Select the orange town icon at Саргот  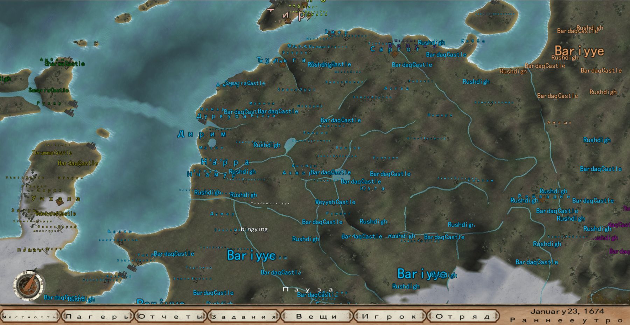(x=395, y=54)
